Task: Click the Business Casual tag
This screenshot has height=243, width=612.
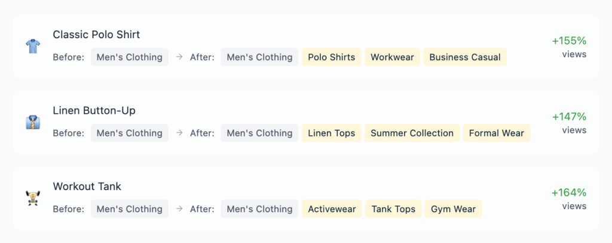Action: [x=465, y=57]
